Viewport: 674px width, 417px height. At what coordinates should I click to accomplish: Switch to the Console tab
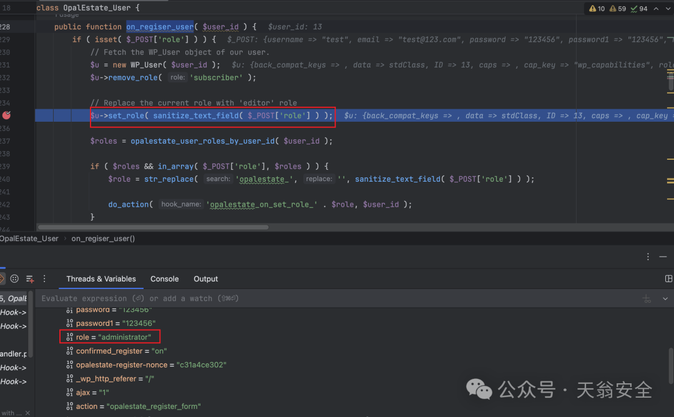pos(164,279)
